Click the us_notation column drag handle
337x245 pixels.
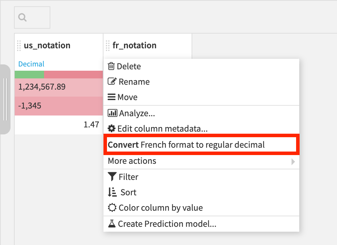[x=19, y=45]
